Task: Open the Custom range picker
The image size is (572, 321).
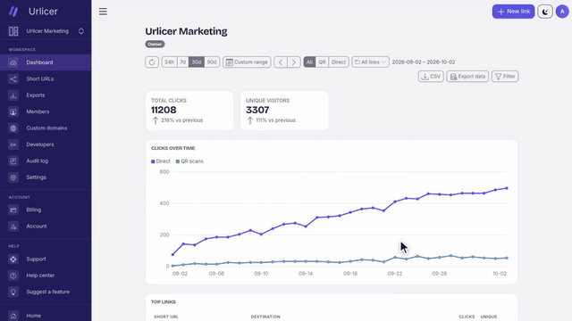Action: tap(247, 62)
